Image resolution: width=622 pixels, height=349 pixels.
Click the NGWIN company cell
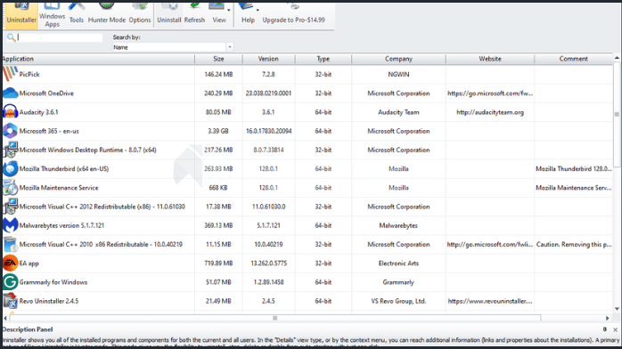point(398,74)
